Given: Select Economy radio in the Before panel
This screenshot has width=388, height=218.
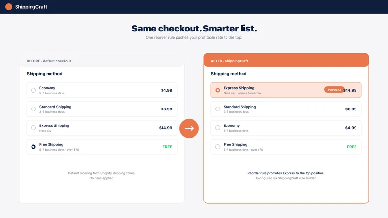Looking at the screenshot, I should (33, 90).
